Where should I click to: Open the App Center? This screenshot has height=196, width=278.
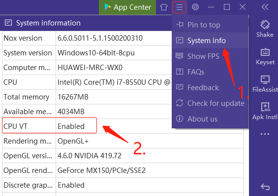click(x=127, y=7)
